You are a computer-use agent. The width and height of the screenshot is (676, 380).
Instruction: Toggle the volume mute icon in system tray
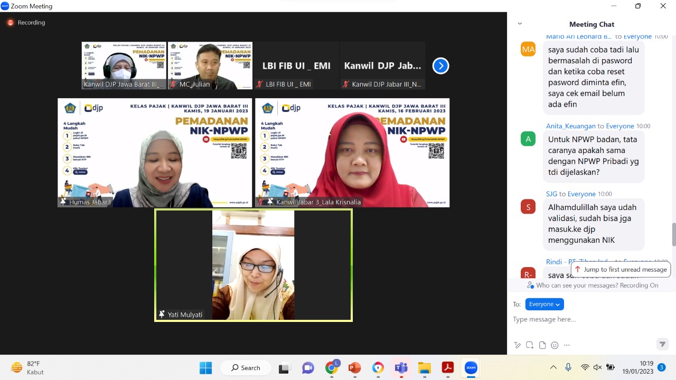(x=597, y=367)
